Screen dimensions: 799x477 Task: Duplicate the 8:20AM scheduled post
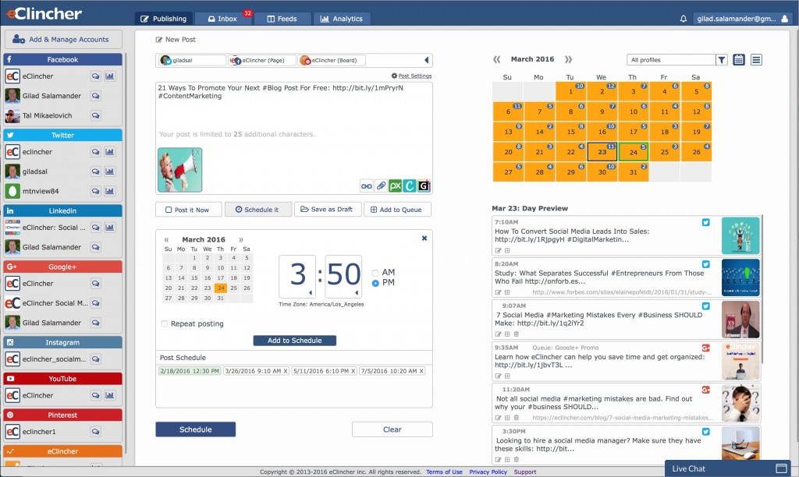pyautogui.click(x=507, y=293)
